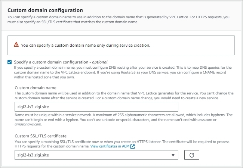Viewport: 243px width, 168px height.
Task: Click the 'Name must be unique' constraint text
Action: 123,119
